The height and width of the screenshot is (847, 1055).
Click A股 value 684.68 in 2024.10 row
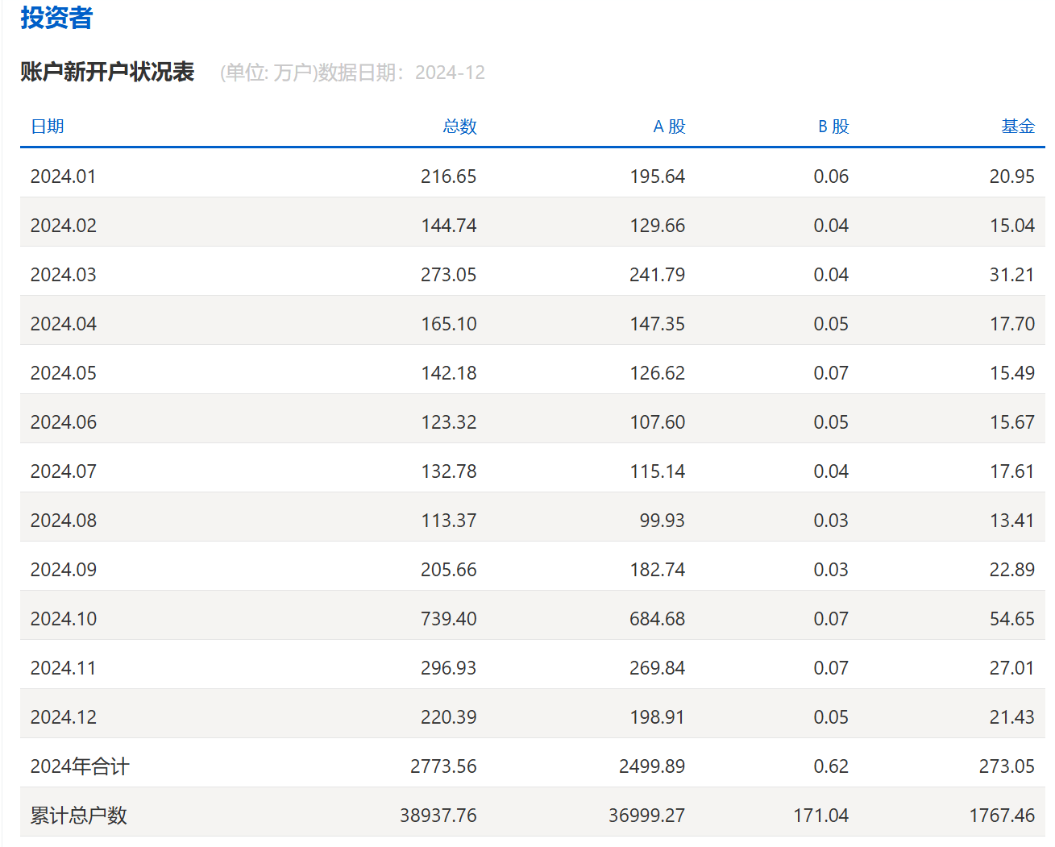pyautogui.click(x=658, y=619)
